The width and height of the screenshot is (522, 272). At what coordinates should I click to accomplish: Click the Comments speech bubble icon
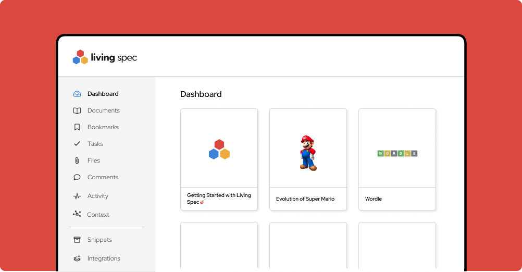[77, 177]
